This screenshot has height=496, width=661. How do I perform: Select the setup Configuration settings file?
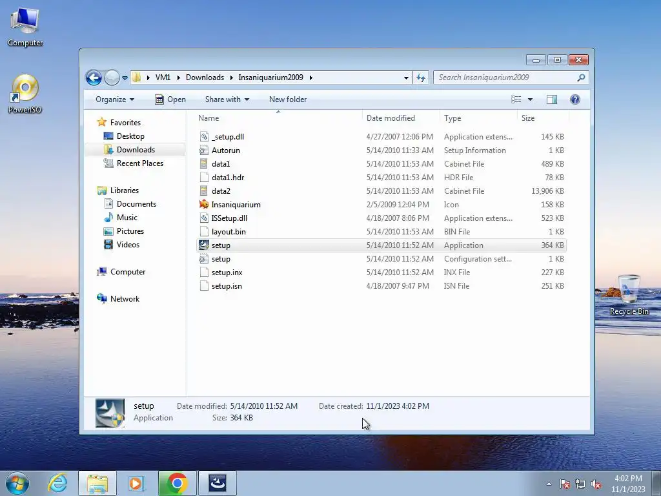coord(381,259)
